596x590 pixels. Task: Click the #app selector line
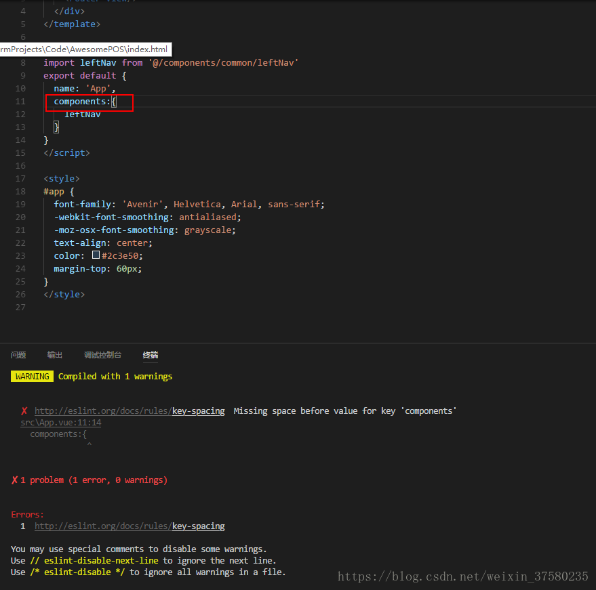tap(58, 191)
